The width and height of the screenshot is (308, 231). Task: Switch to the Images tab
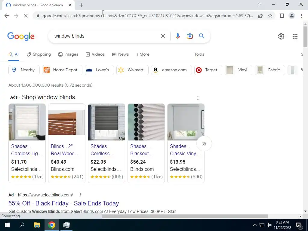coord(68,54)
